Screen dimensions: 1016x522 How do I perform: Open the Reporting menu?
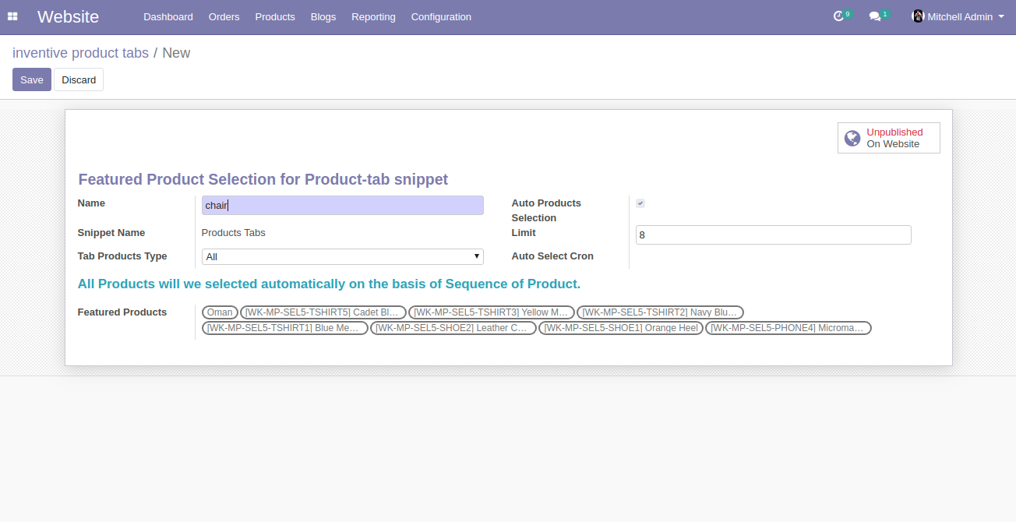point(373,16)
